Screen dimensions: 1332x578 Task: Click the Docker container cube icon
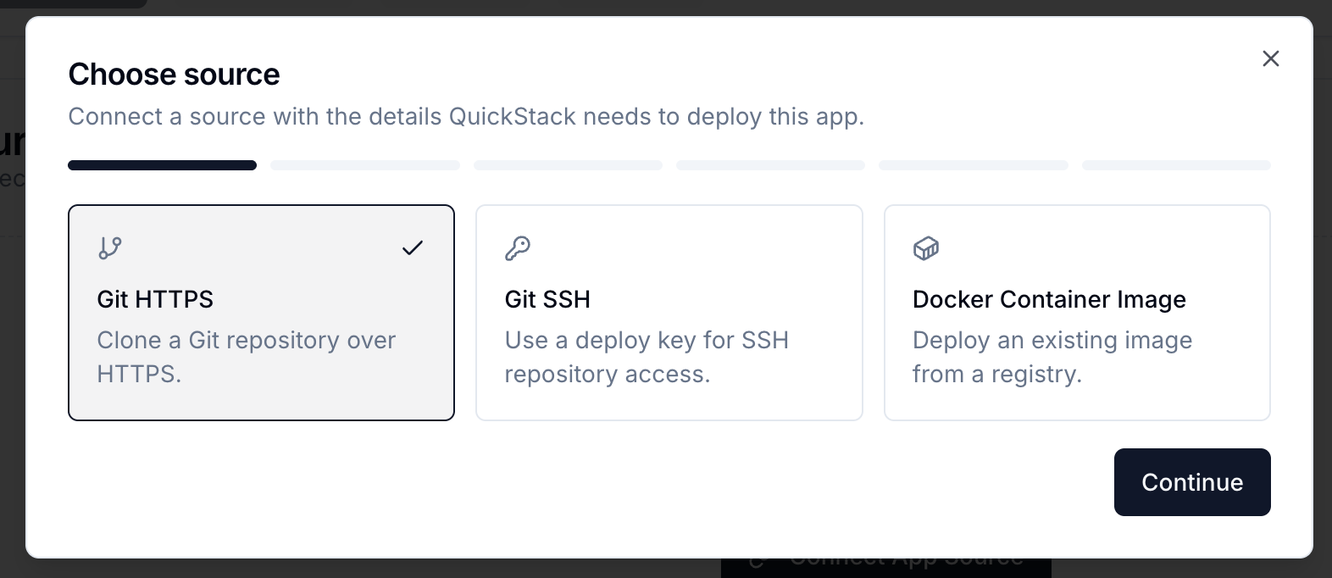pos(926,248)
